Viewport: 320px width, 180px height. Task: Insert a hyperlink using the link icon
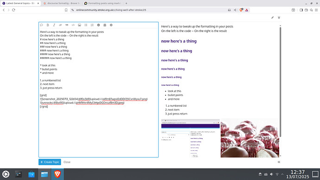(x=60, y=25)
